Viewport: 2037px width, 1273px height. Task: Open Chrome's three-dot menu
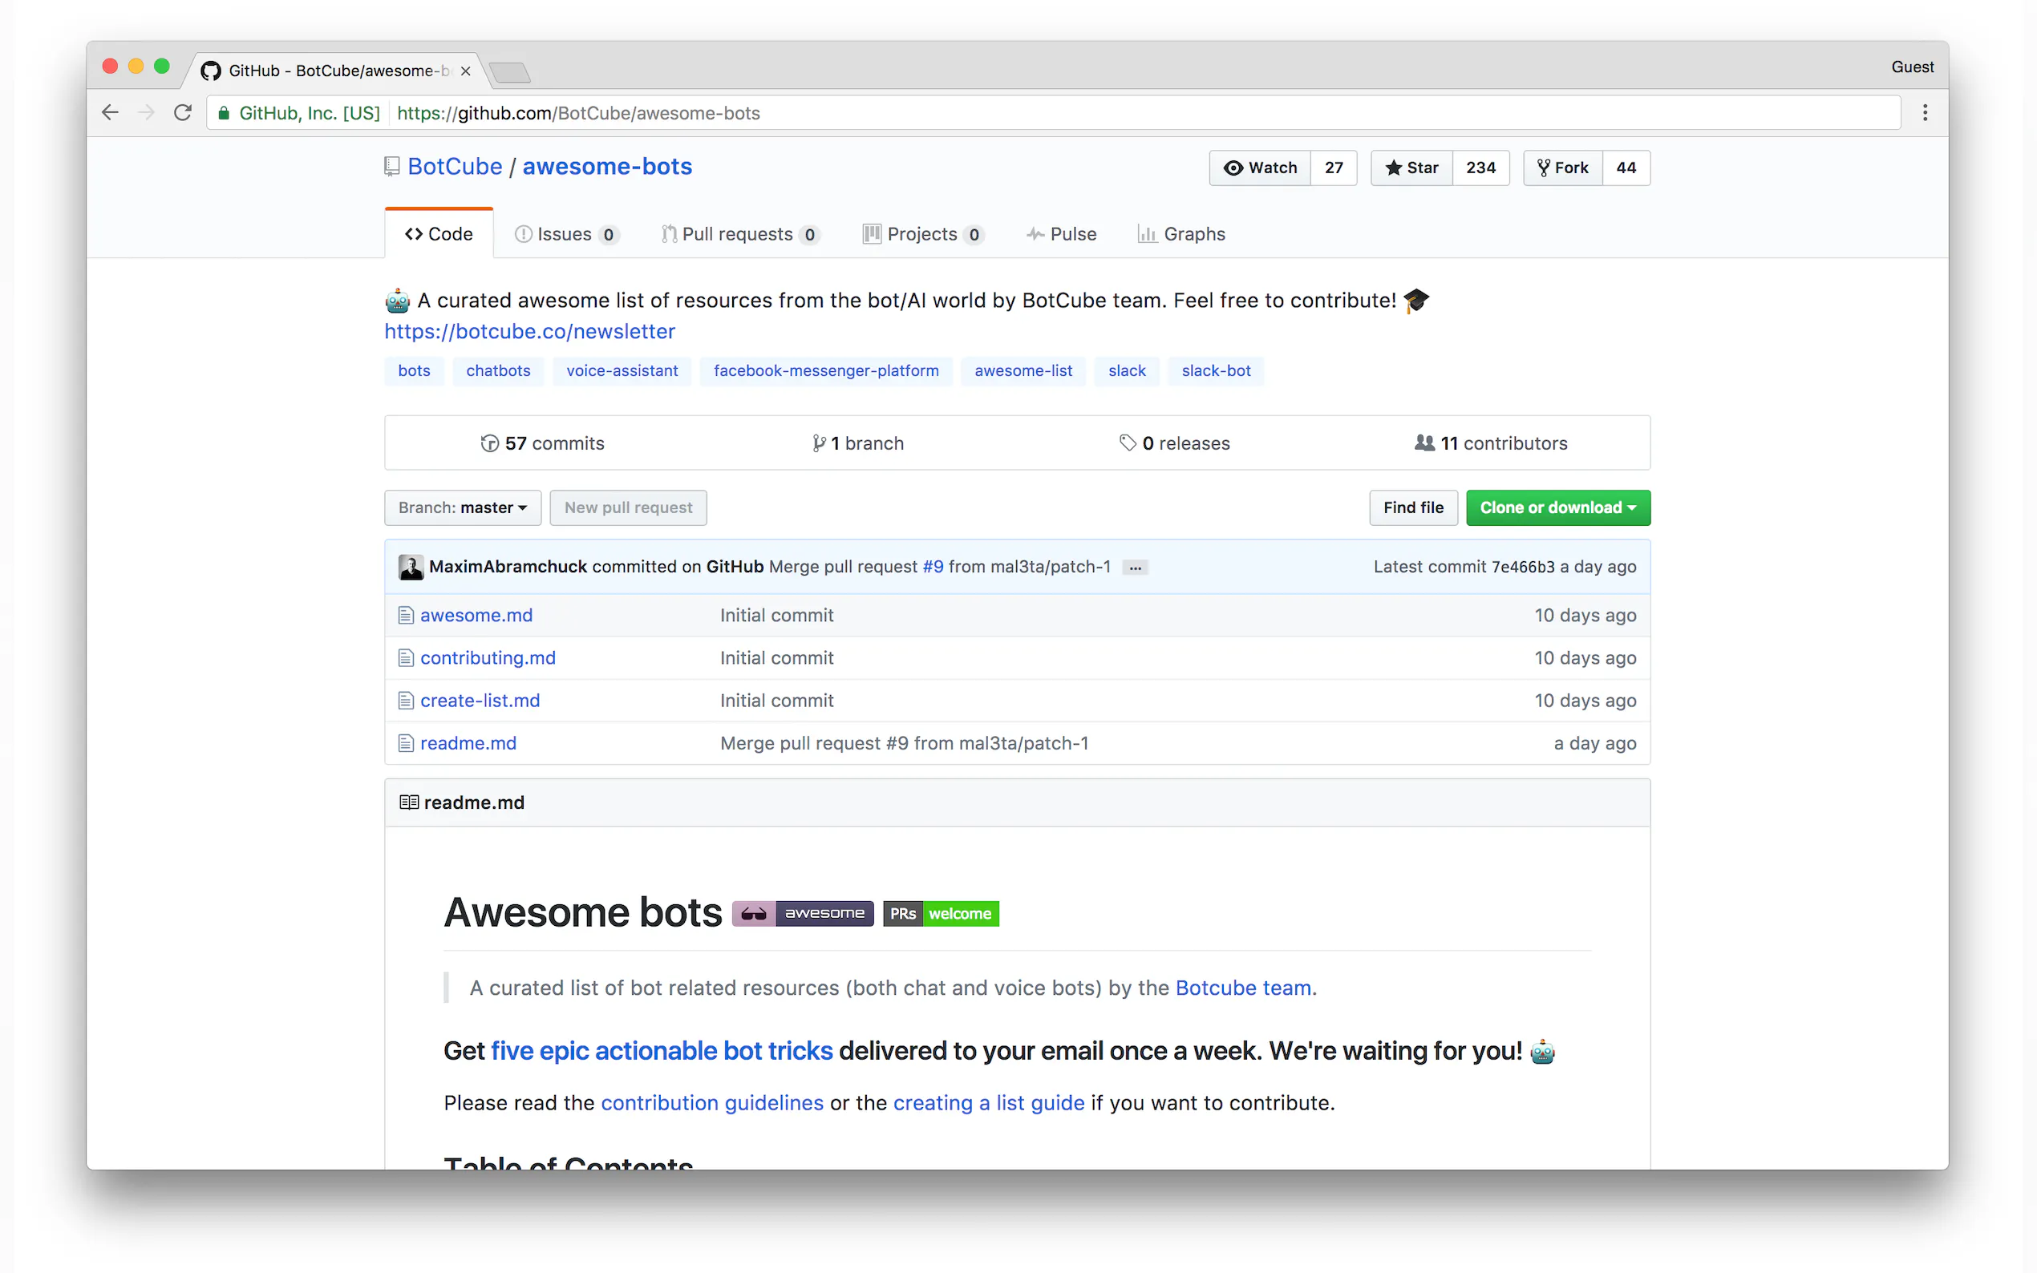pos(1924,113)
